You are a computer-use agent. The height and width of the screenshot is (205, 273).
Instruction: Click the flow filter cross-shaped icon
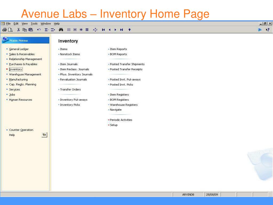(x=81, y=30)
